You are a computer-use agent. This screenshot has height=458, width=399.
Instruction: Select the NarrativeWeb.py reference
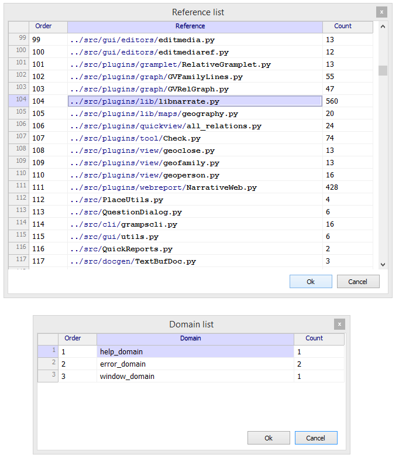pyautogui.click(x=195, y=187)
